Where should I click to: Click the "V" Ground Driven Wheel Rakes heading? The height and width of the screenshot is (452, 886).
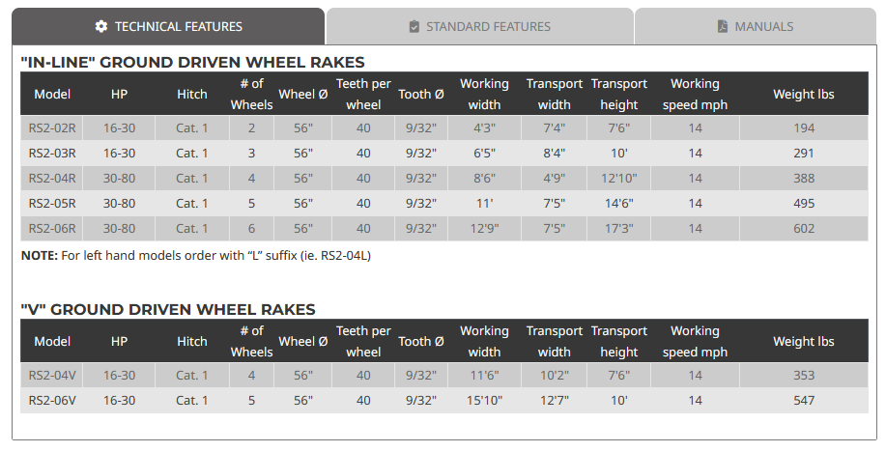[x=168, y=309]
